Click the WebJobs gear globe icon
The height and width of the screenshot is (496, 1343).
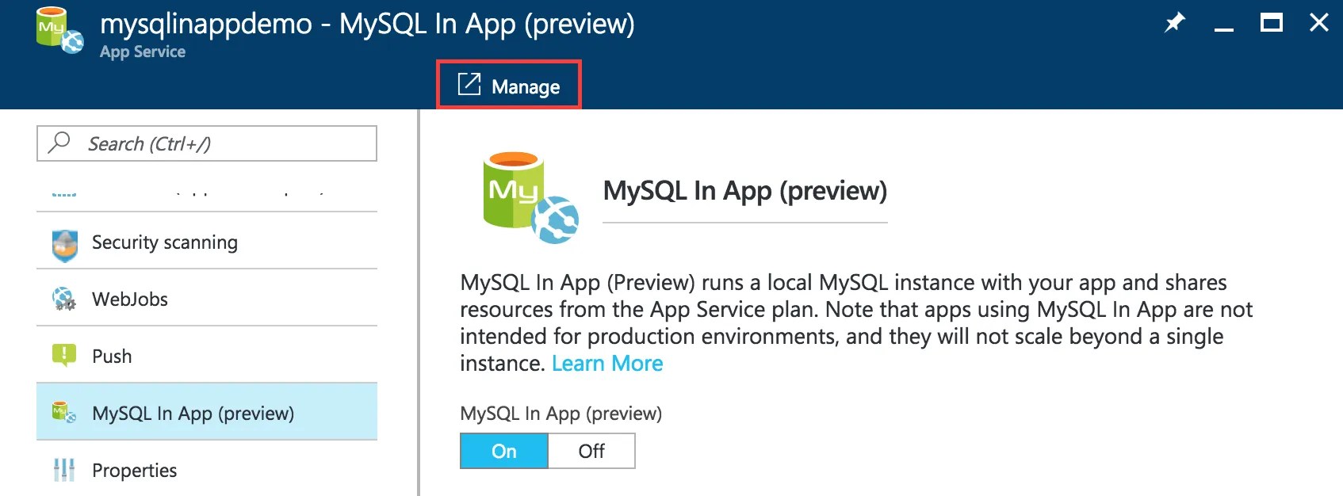click(x=64, y=299)
